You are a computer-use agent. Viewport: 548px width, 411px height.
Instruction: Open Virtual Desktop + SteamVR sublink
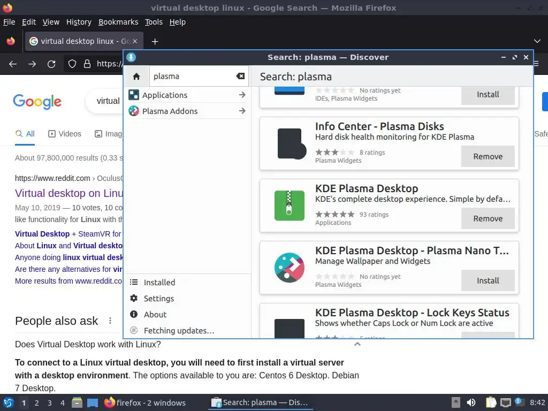tap(69, 234)
